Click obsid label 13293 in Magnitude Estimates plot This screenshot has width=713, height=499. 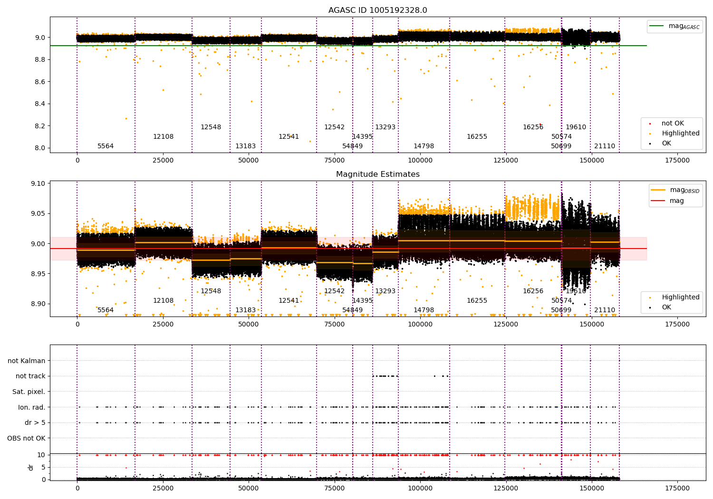point(385,291)
